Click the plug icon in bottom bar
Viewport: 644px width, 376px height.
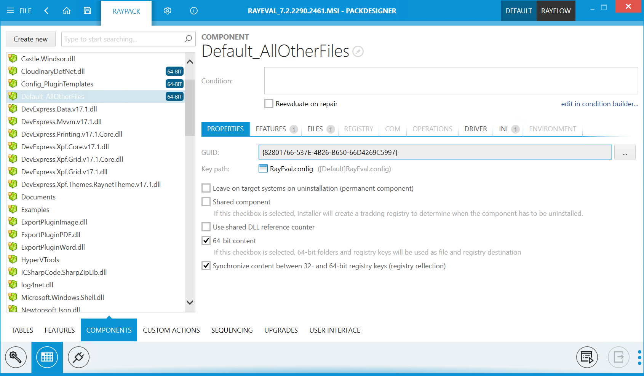pos(78,357)
